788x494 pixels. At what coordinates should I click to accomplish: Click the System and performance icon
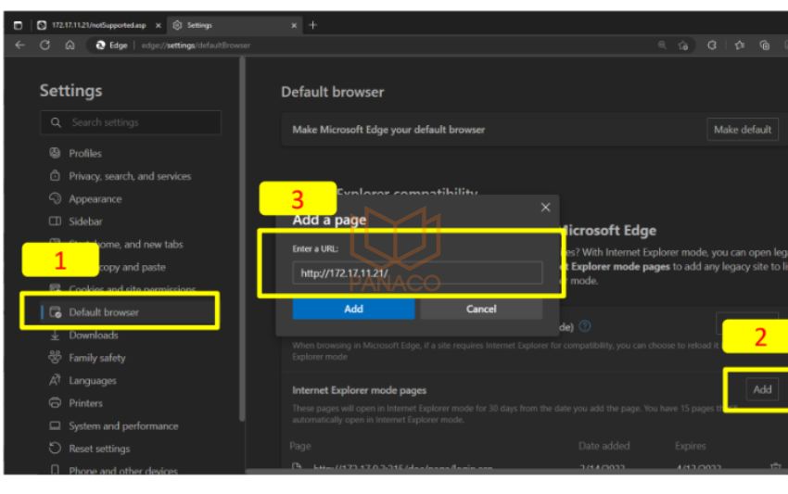click(x=55, y=425)
